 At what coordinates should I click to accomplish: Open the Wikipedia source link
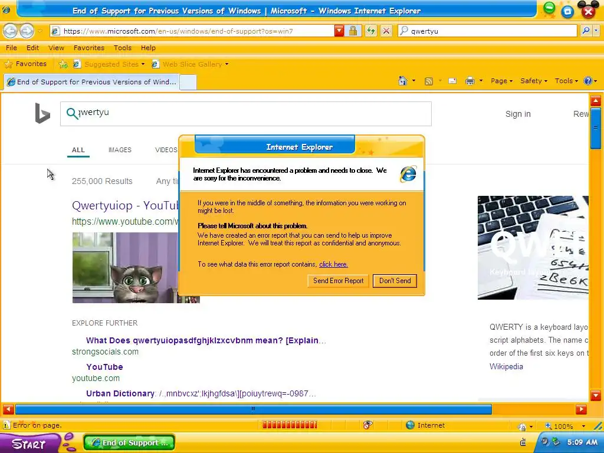coord(506,367)
